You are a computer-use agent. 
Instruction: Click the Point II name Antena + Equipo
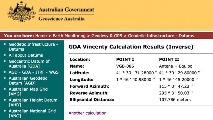[x=176, y=66]
